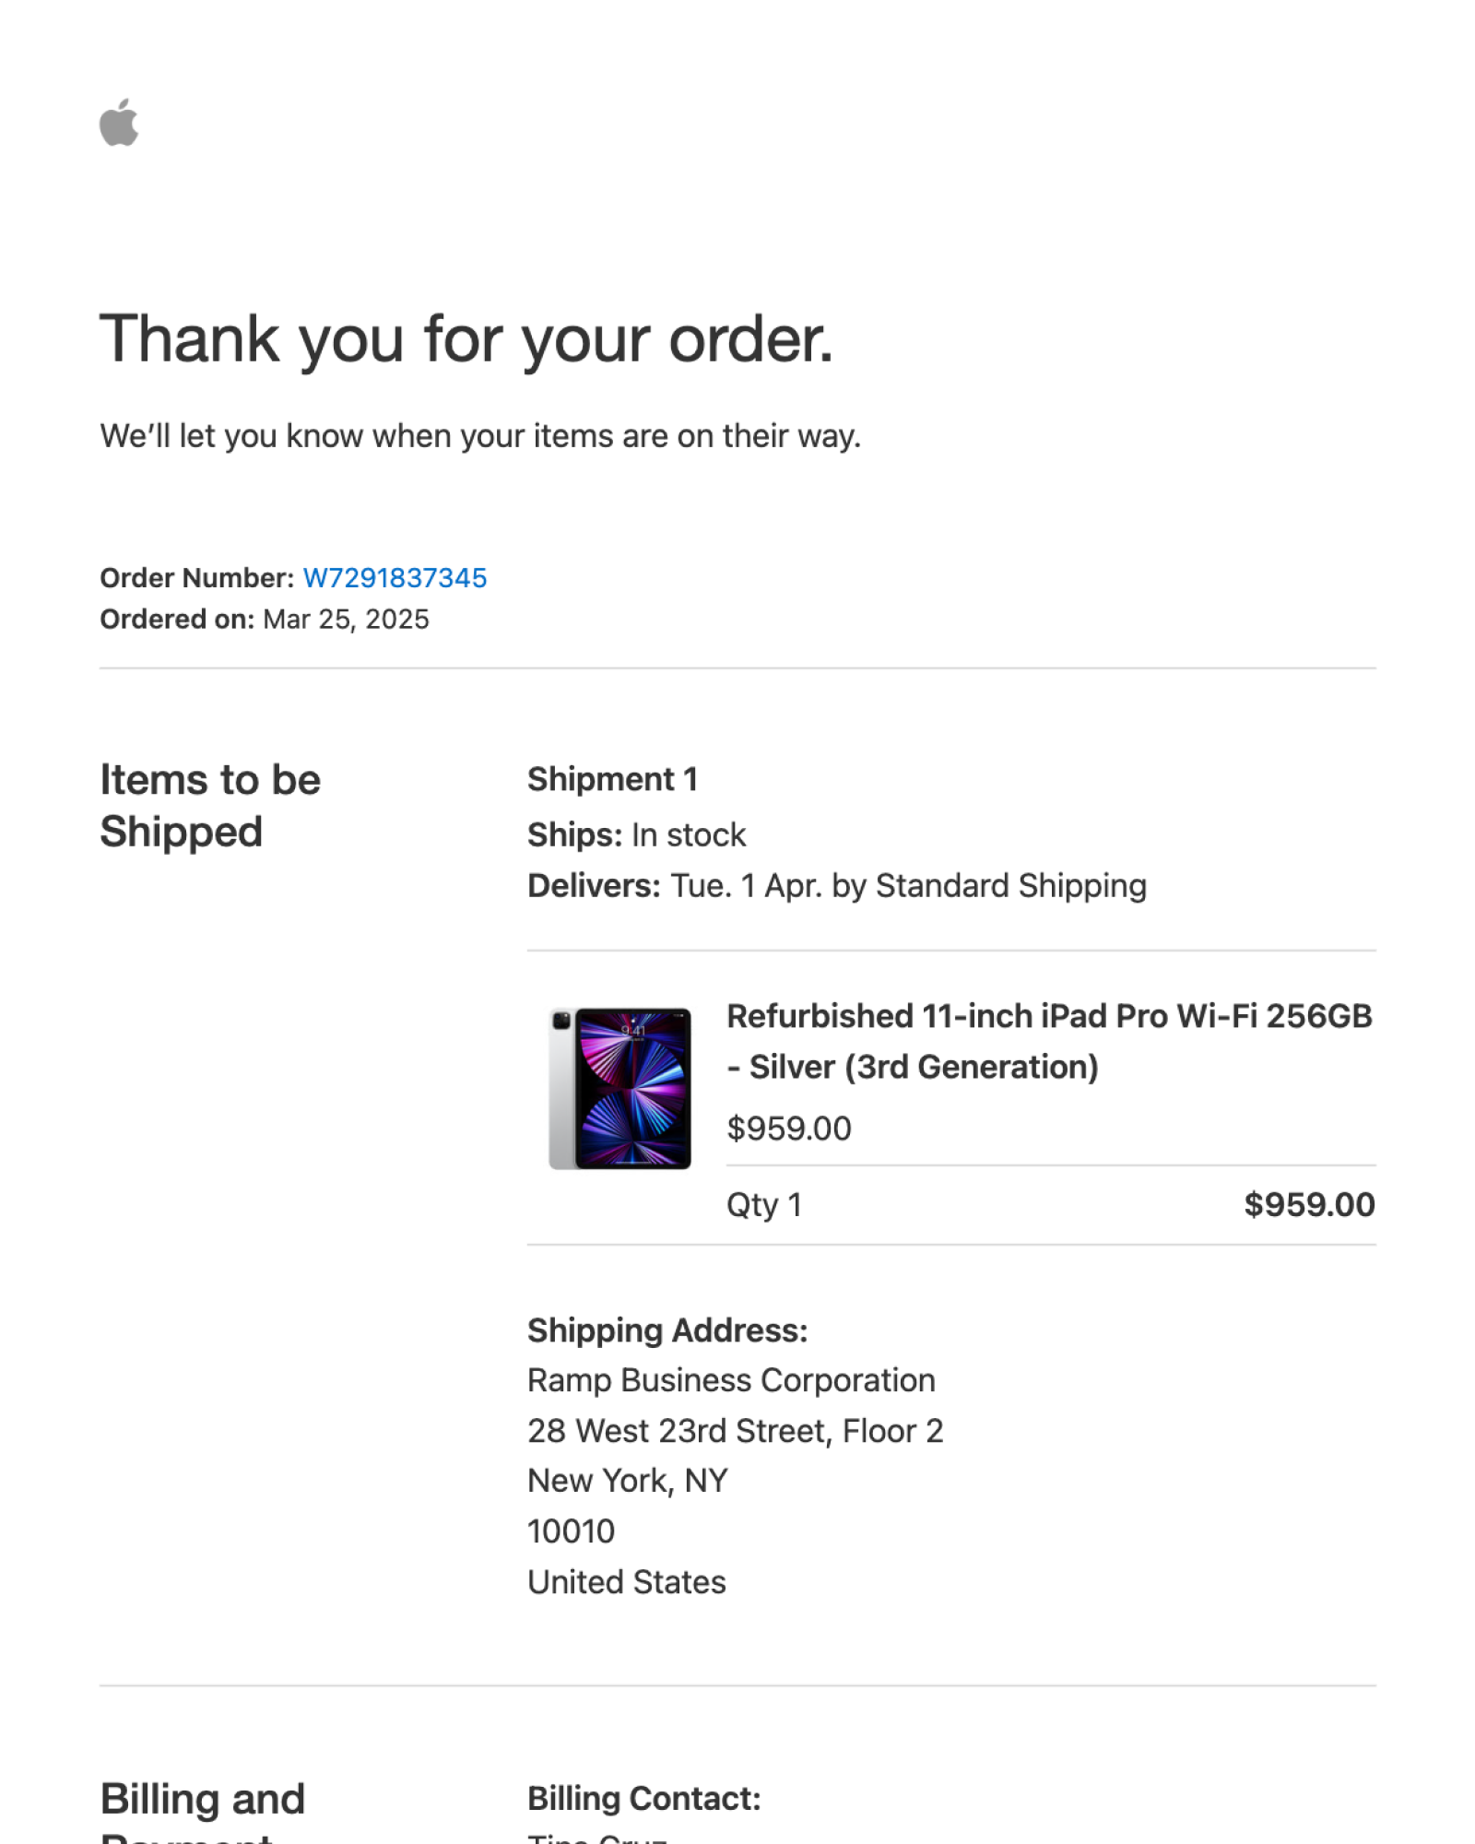
Task: Click Ramp Business Corporation address line
Action: point(731,1380)
